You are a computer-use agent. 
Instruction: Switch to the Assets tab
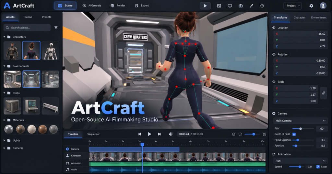point(10,17)
